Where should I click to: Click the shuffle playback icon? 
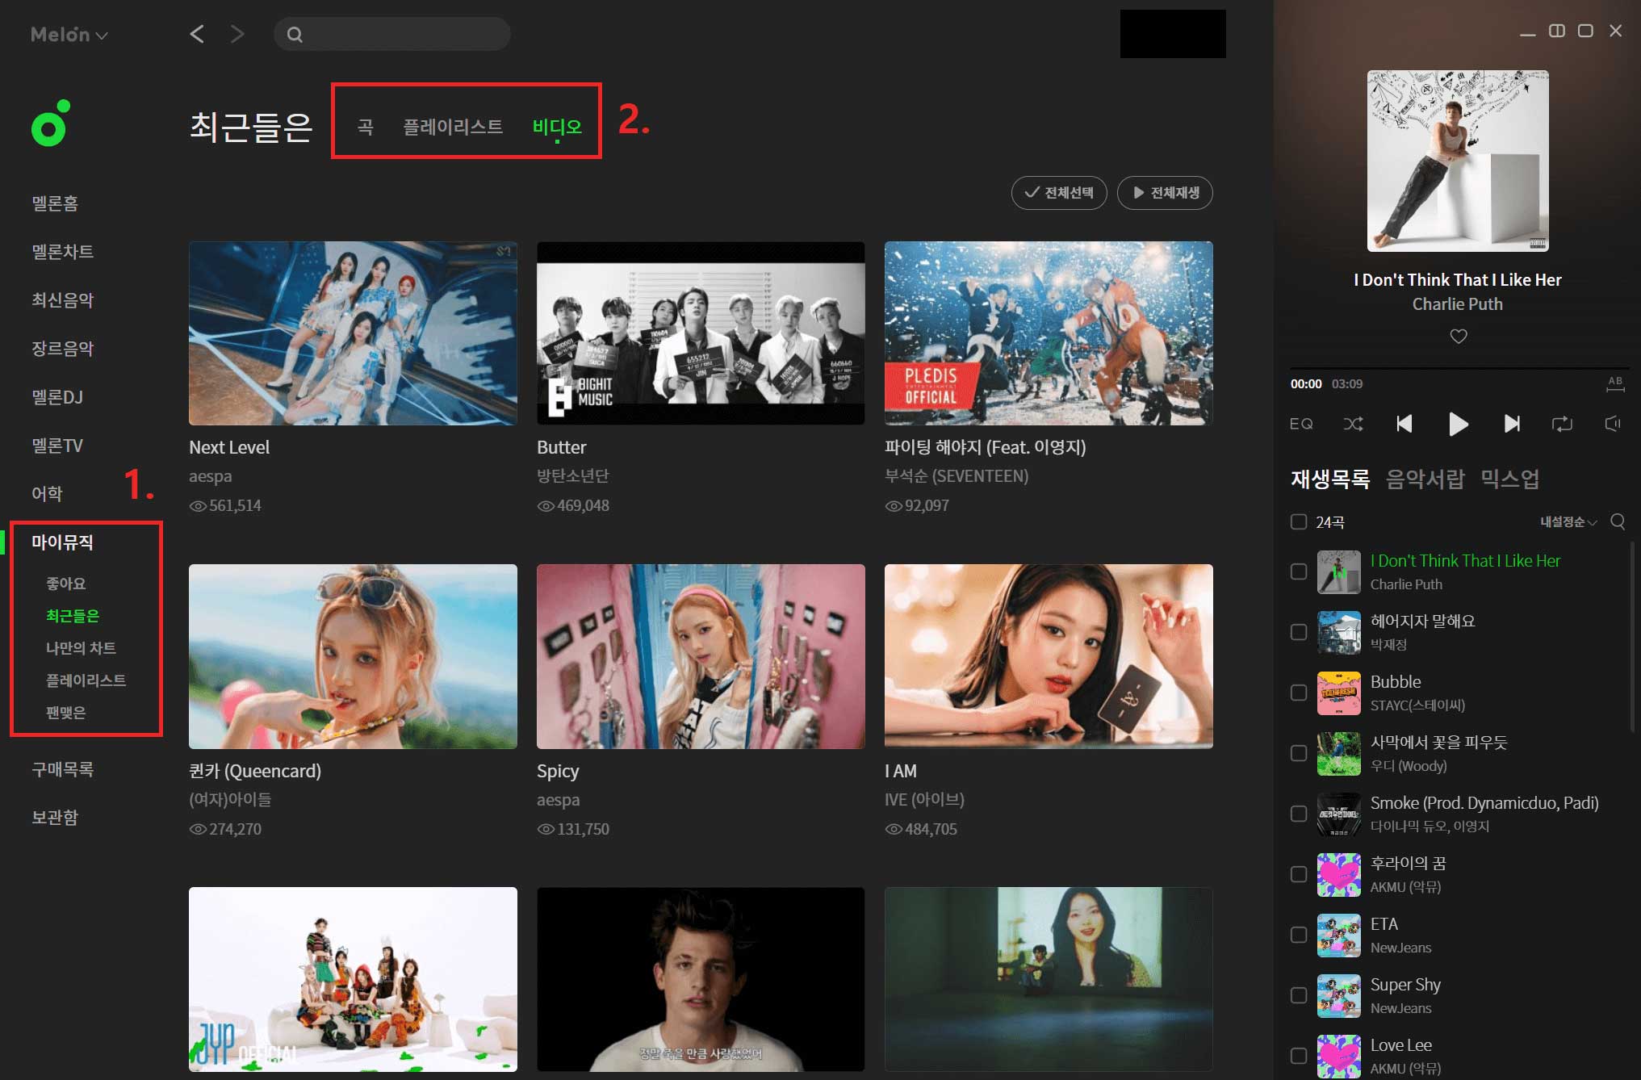tap(1353, 424)
